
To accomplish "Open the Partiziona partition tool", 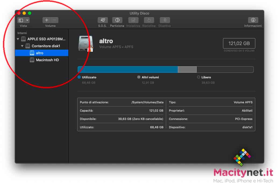I will pos(117,20).
